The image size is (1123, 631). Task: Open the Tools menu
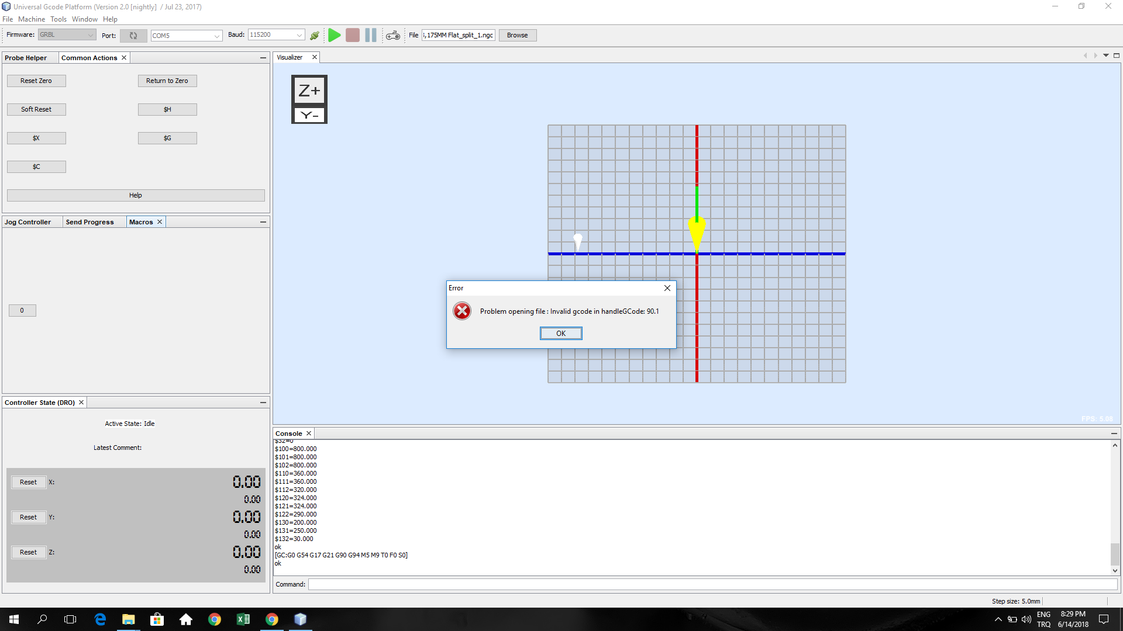(x=58, y=19)
